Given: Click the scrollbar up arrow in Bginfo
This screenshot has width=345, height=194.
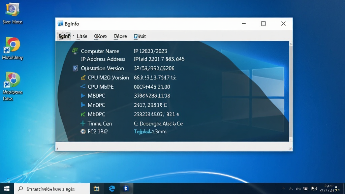Looking at the screenshot, I should click(x=291, y=44).
